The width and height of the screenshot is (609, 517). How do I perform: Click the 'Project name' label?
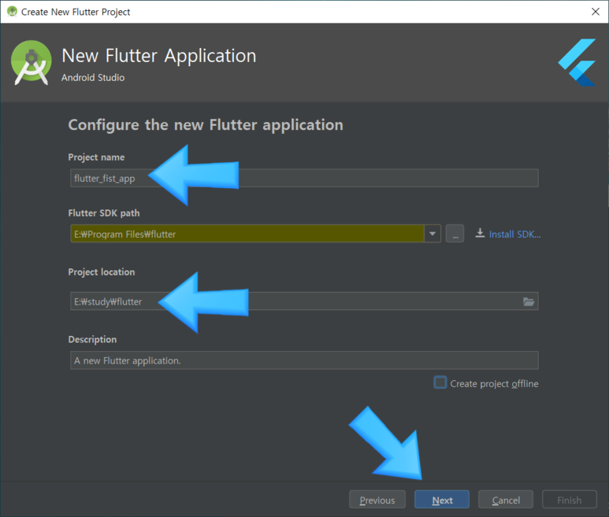96,157
